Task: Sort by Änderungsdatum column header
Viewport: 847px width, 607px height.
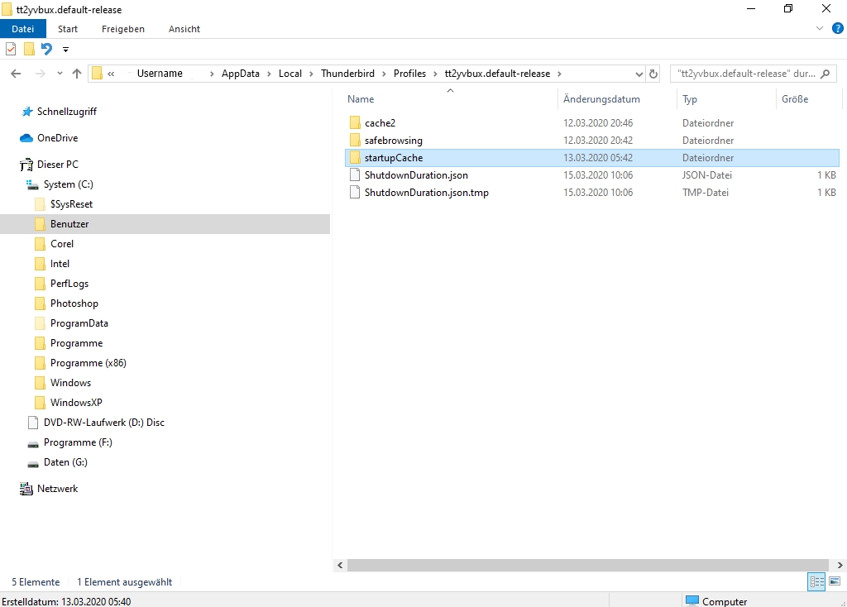Action: [x=601, y=99]
